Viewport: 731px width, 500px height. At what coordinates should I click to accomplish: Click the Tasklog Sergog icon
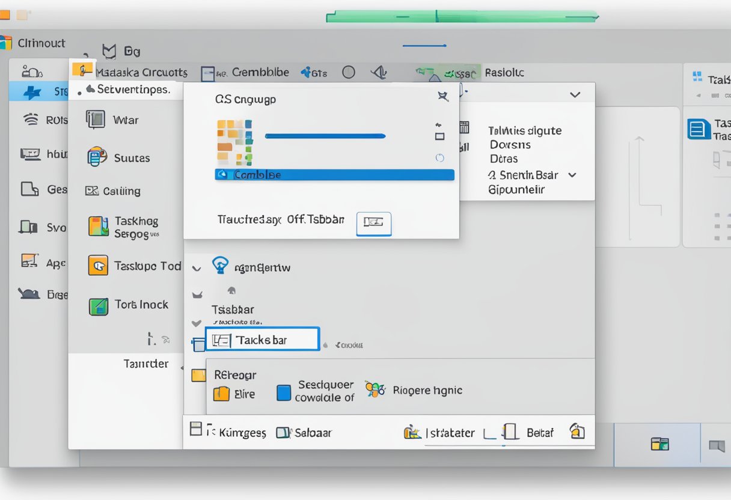(x=100, y=227)
